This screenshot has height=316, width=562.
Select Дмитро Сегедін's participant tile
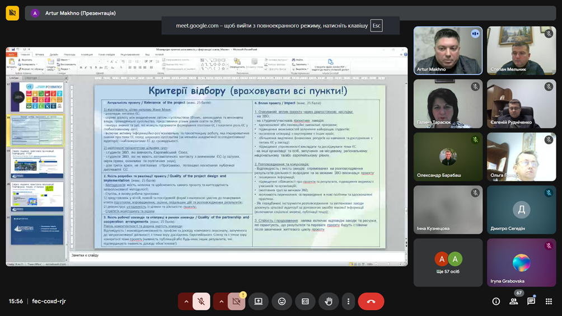521,210
